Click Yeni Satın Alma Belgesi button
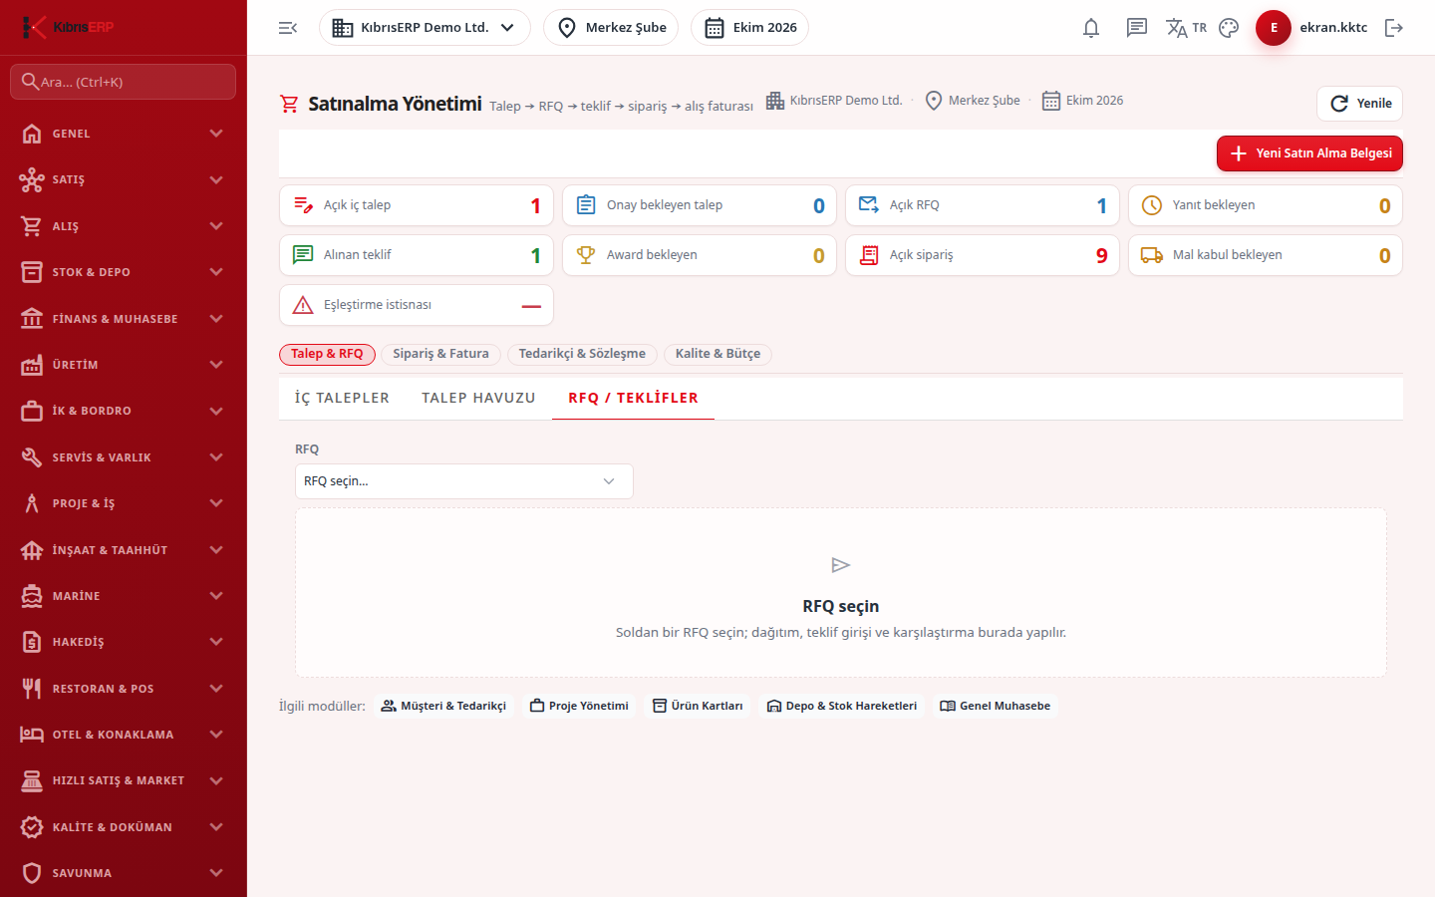Screen dimensions: 1435x897 tap(1309, 153)
